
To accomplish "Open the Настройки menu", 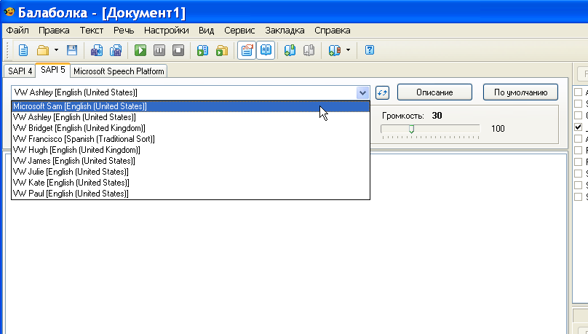I will [x=166, y=31].
